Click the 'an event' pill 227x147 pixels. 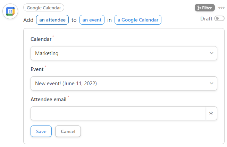[x=92, y=20]
